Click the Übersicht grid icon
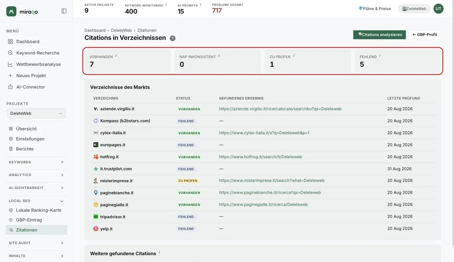454x262 pixels. [x=11, y=129]
